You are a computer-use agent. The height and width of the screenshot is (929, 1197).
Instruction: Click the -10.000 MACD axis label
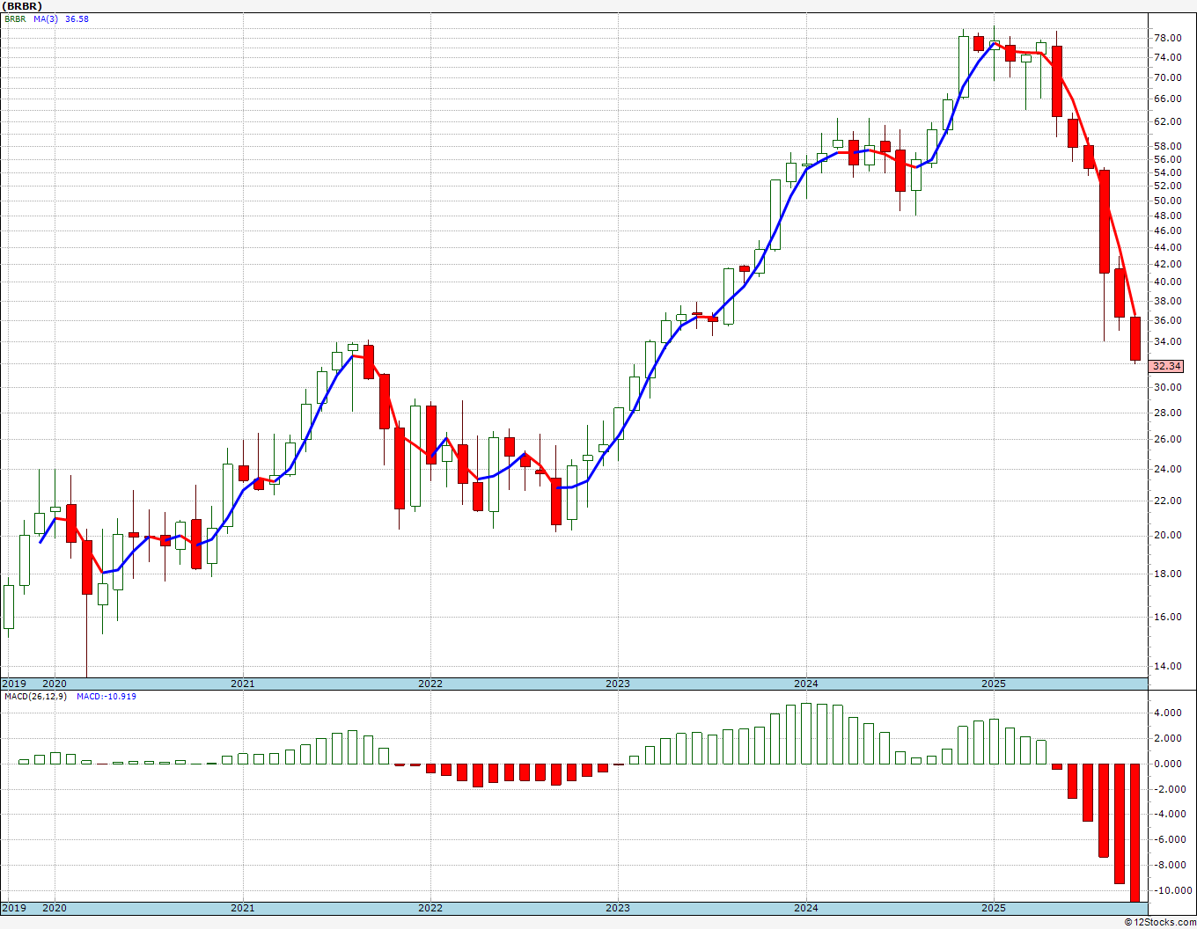[1167, 890]
